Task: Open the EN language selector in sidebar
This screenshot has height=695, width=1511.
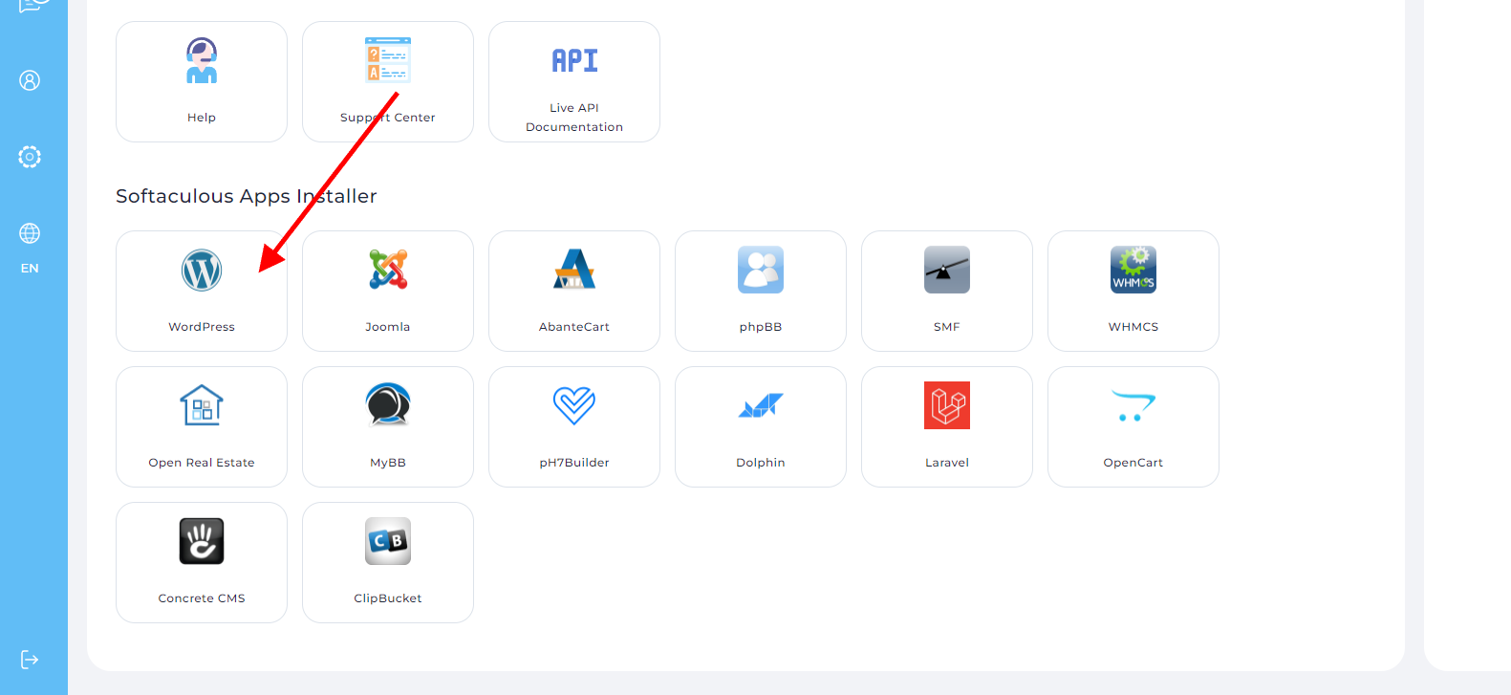Action: 30,247
